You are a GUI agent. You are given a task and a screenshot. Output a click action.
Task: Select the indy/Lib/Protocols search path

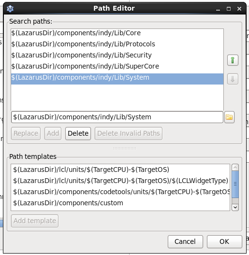117,44
